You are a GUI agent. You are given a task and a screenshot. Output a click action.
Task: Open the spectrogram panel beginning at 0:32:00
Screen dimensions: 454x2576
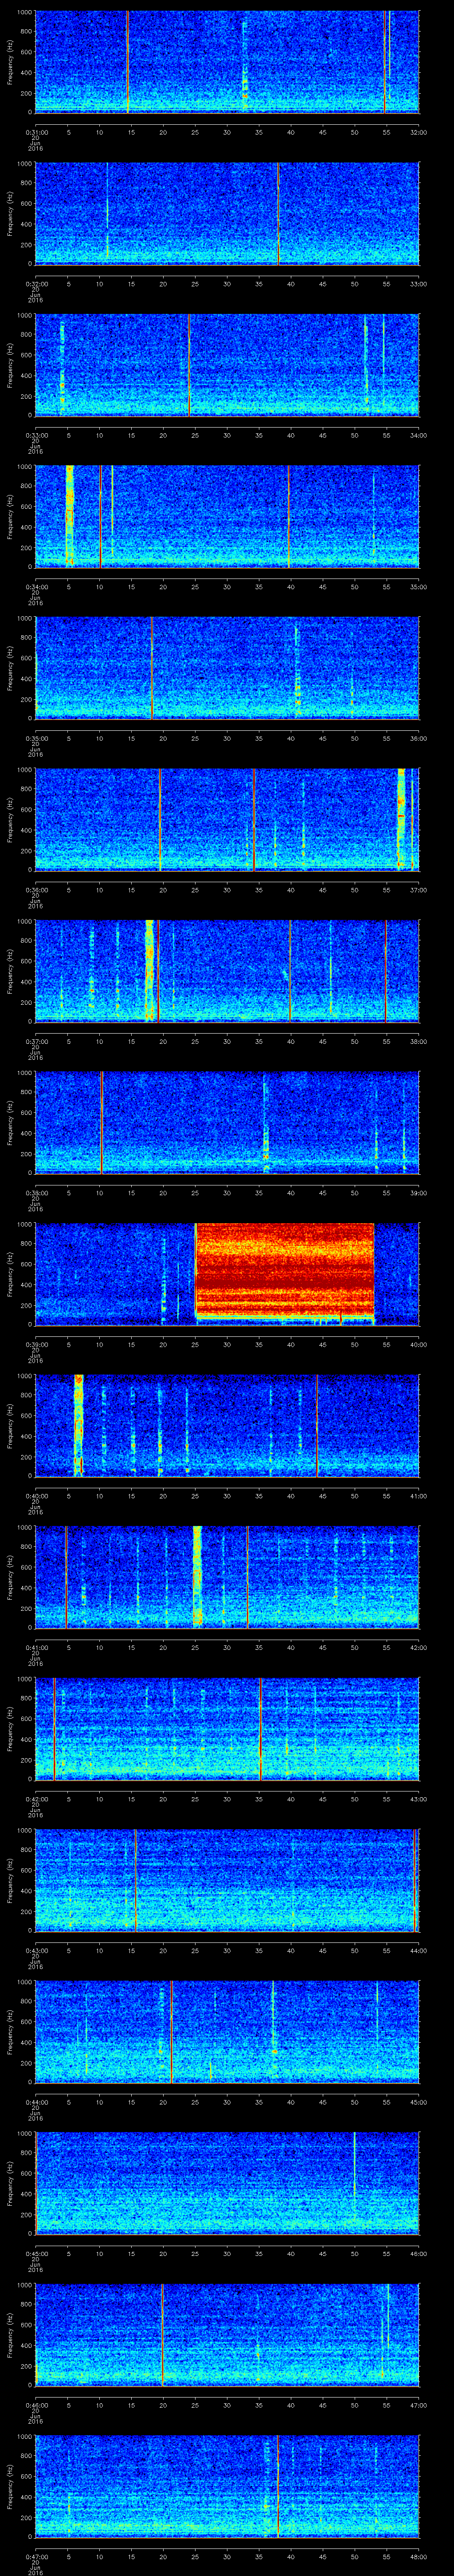tap(227, 213)
